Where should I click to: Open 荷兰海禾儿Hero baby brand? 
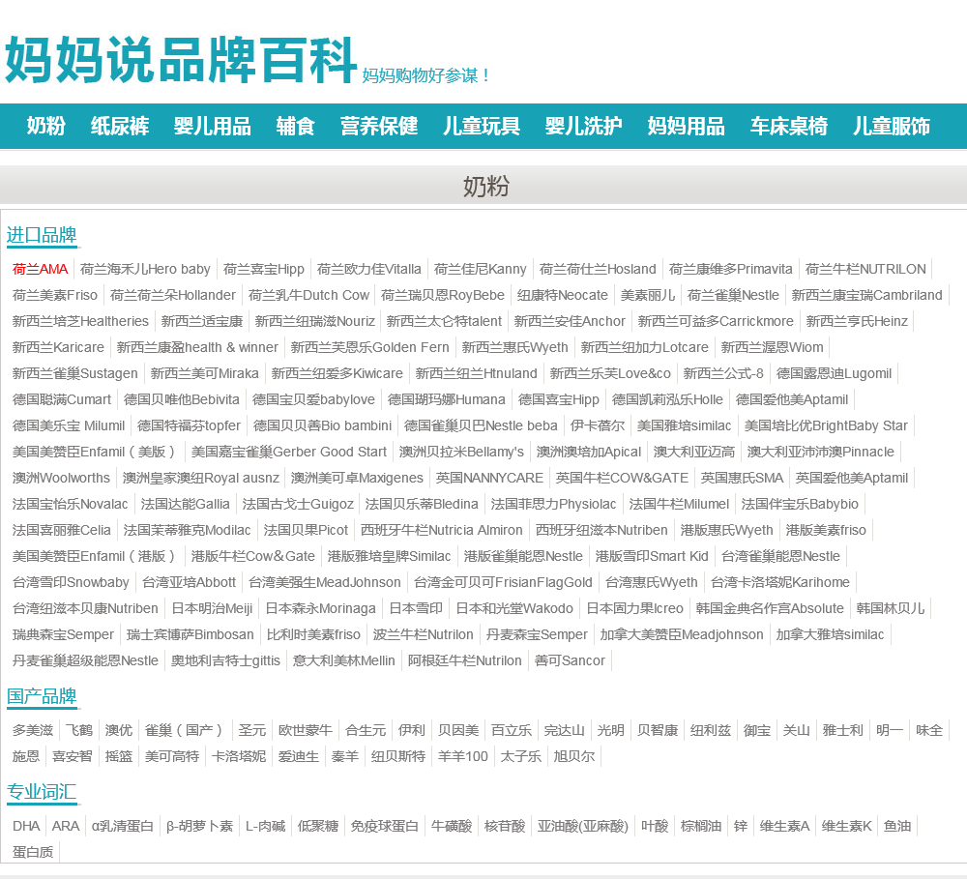145,269
